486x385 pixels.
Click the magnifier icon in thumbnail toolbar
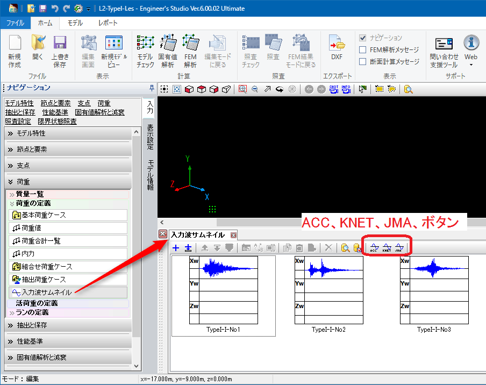345,248
